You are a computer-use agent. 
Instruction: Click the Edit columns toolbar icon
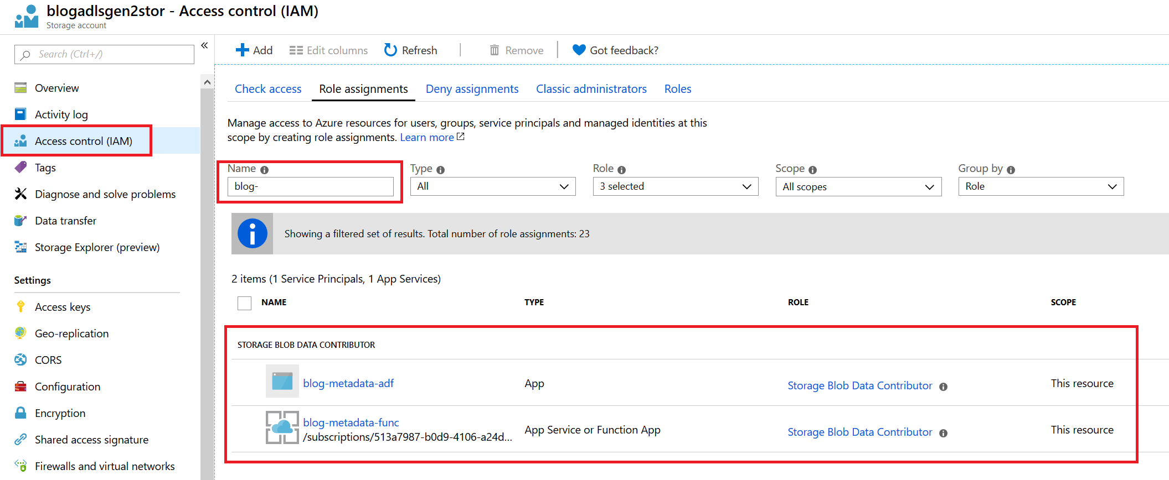click(296, 50)
